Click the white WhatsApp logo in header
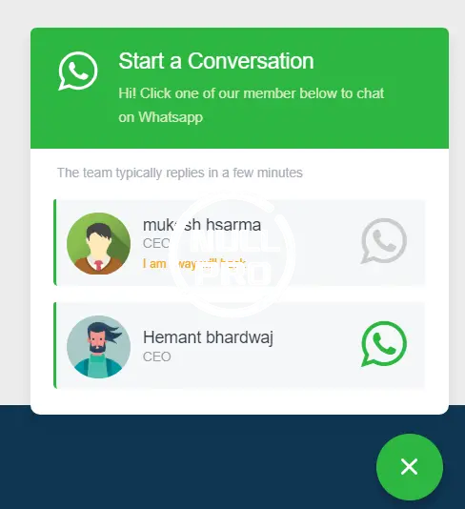Image resolution: width=465 pixels, height=509 pixels. 78,71
